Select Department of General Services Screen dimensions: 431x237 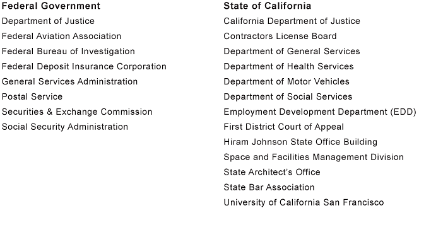[x=292, y=51]
